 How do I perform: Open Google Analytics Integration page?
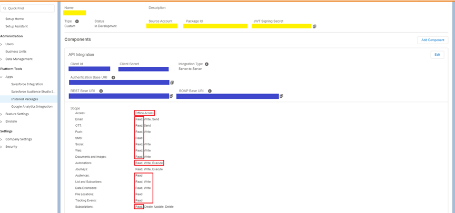tap(32, 106)
